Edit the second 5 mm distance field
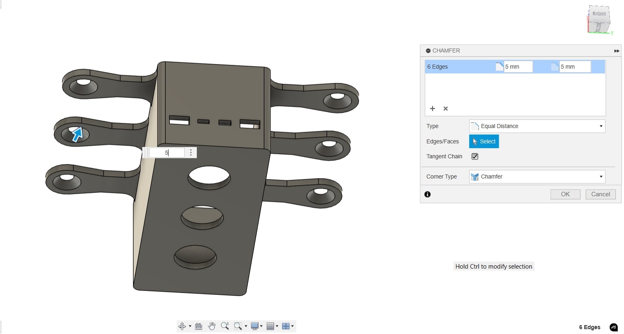The height and width of the screenshot is (334, 624). (575, 67)
